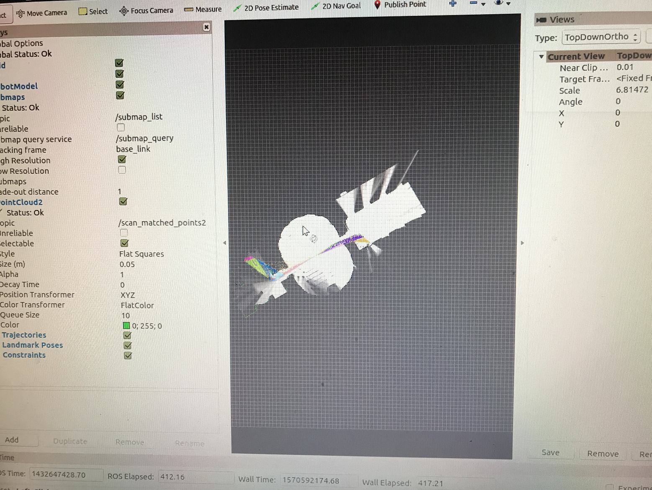Toggle the RobotModel display checkbox
The width and height of the screenshot is (652, 490).
coord(120,84)
